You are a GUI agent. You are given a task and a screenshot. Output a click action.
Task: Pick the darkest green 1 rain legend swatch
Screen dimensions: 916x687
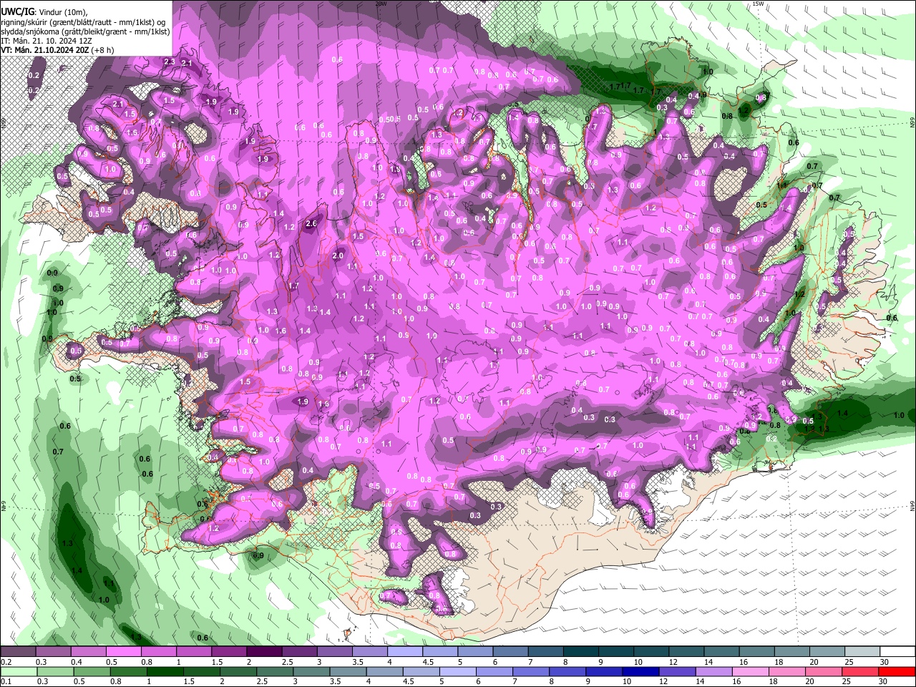(165, 671)
